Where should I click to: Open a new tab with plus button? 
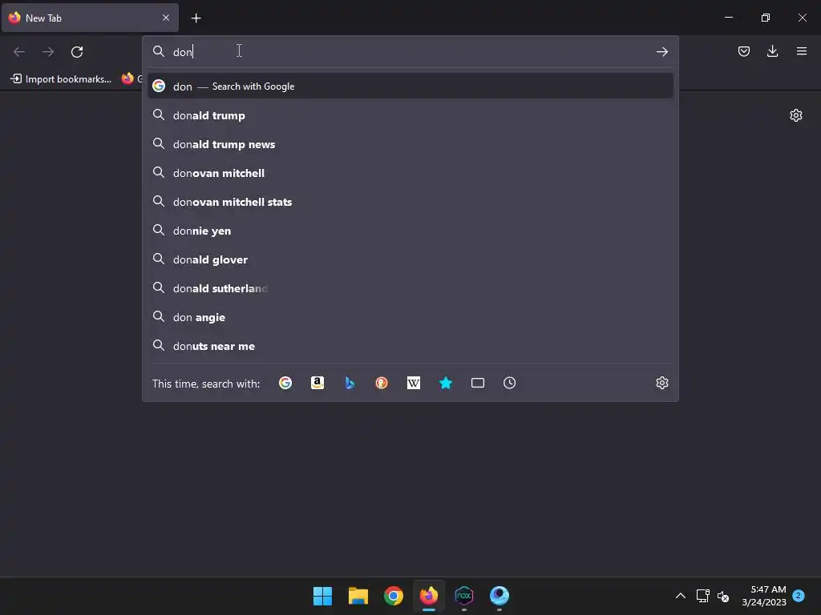196,18
